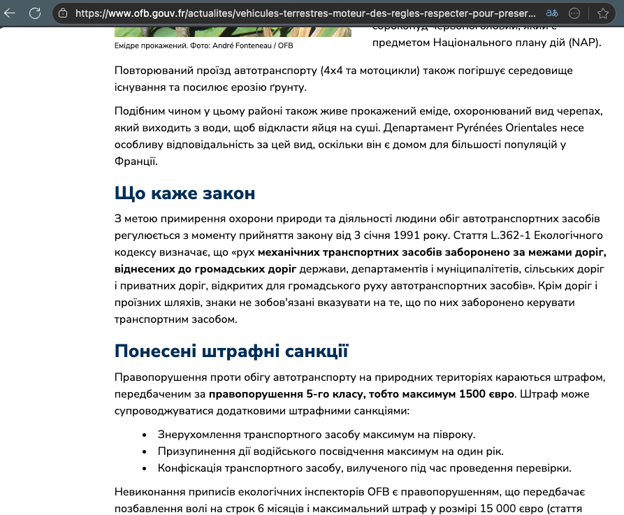Click the turtle photo above the caption
Viewport: 624px width, 515px height.
tap(233, 32)
